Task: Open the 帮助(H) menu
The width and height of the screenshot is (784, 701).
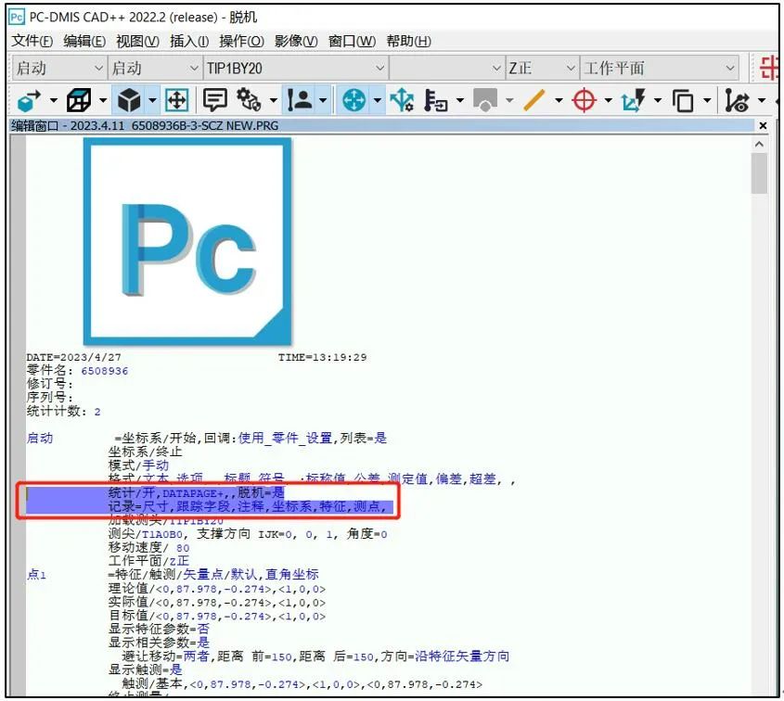Action: [408, 41]
